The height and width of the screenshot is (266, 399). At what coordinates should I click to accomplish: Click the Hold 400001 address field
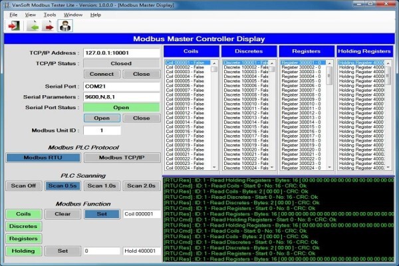point(142,251)
